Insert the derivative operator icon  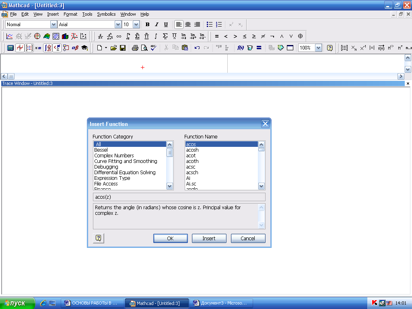[100, 36]
